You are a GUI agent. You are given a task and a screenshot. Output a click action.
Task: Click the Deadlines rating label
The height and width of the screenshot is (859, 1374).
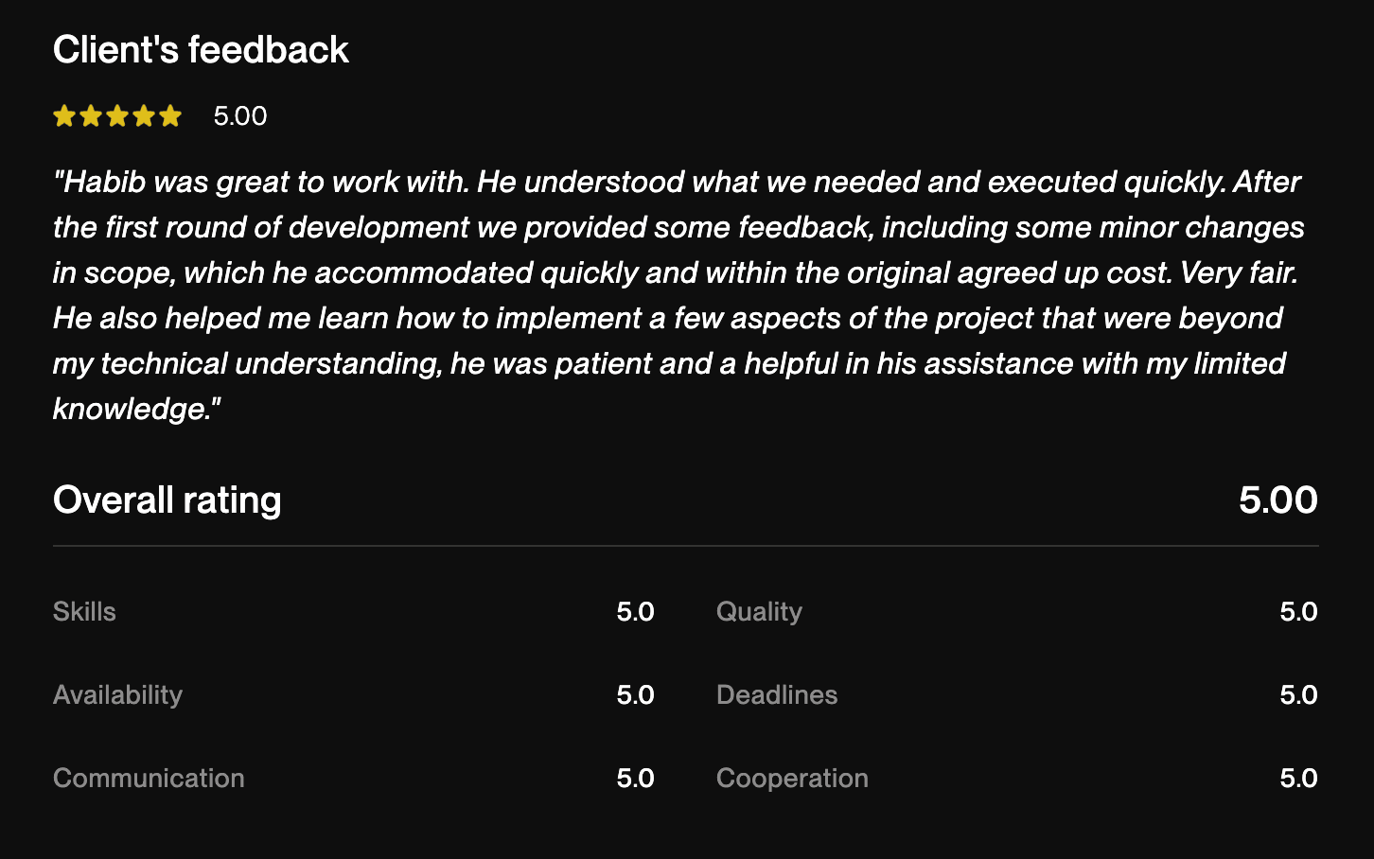pos(777,695)
